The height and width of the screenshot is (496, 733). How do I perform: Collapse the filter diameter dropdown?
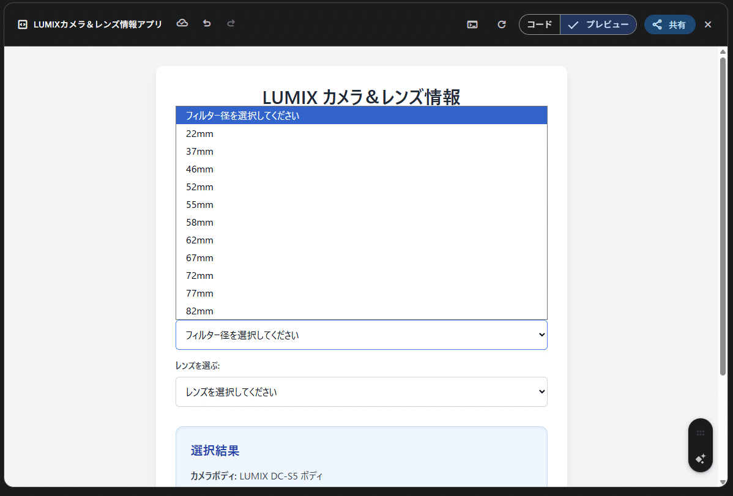click(362, 335)
